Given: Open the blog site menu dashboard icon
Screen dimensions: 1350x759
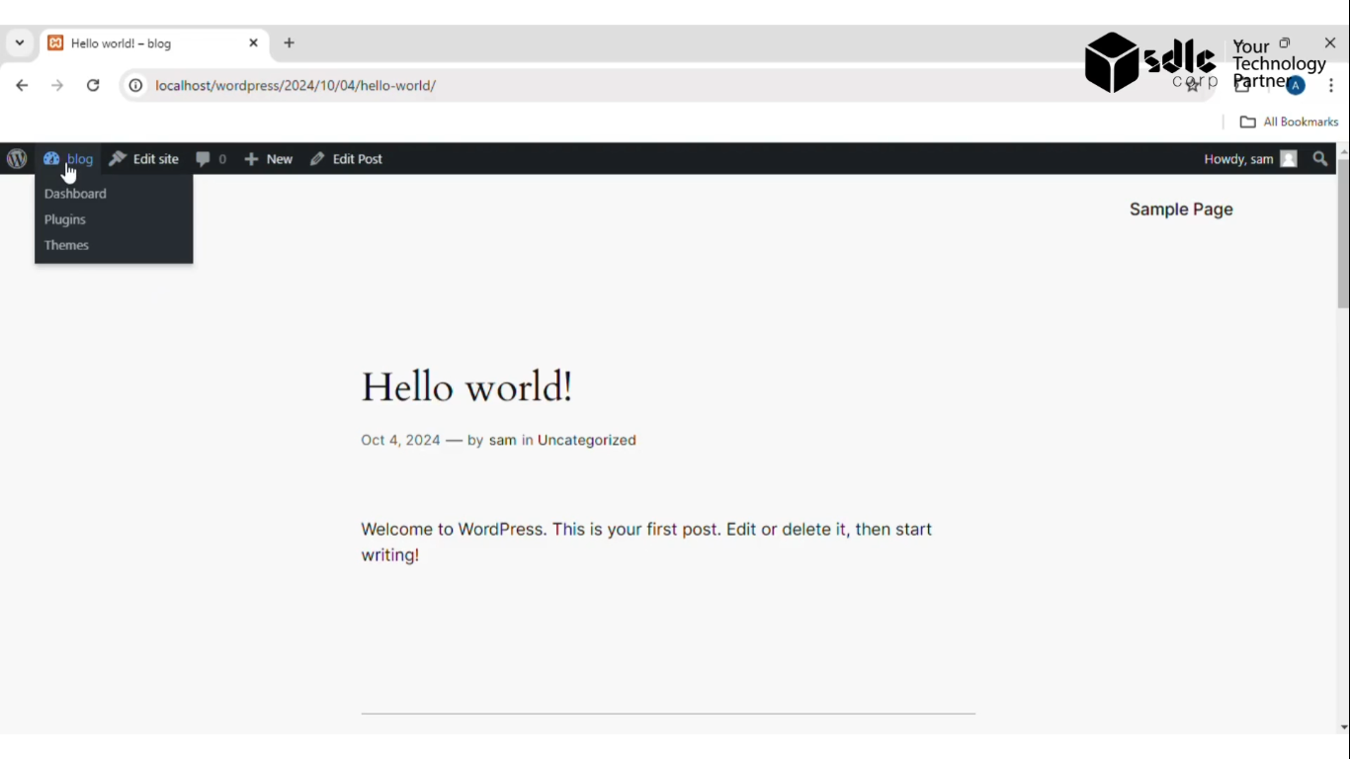Looking at the screenshot, I should tap(51, 158).
